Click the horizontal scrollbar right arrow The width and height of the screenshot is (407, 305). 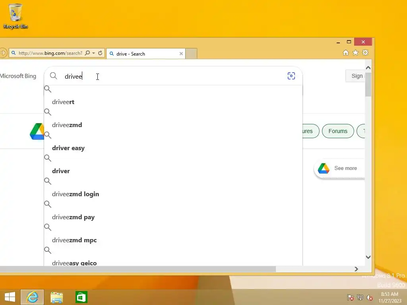357,269
